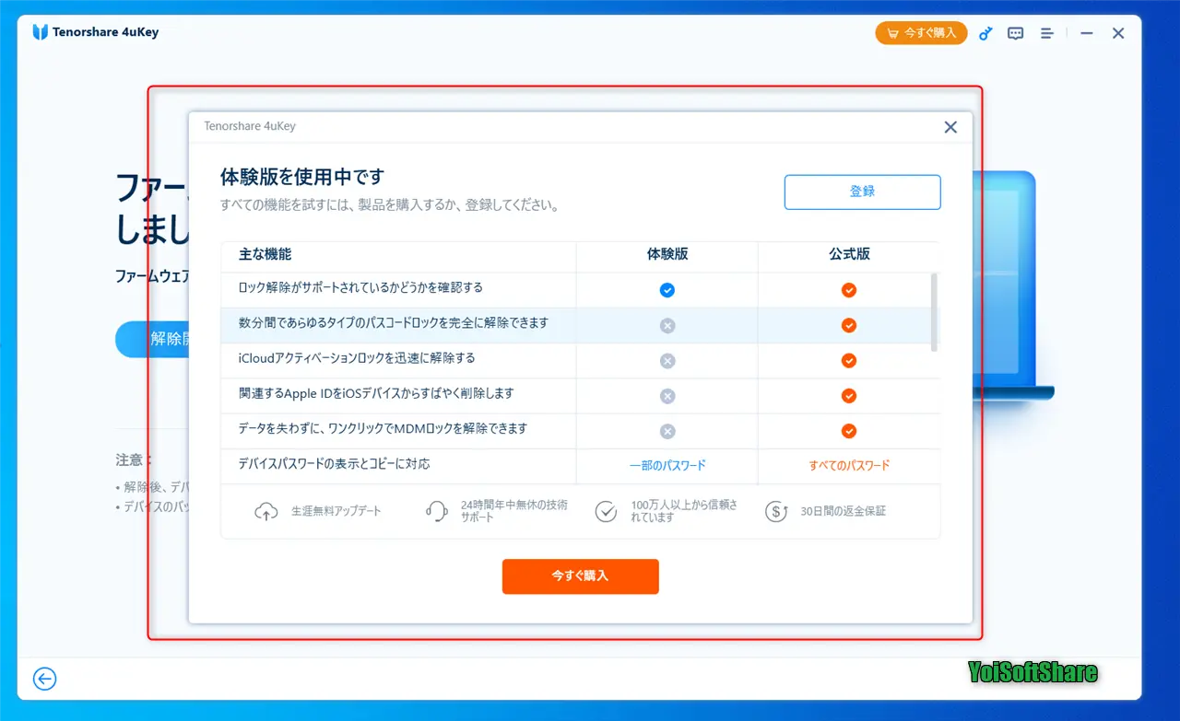Click orange check in ロック解除がサポート row
The image size is (1180, 721).
(849, 290)
